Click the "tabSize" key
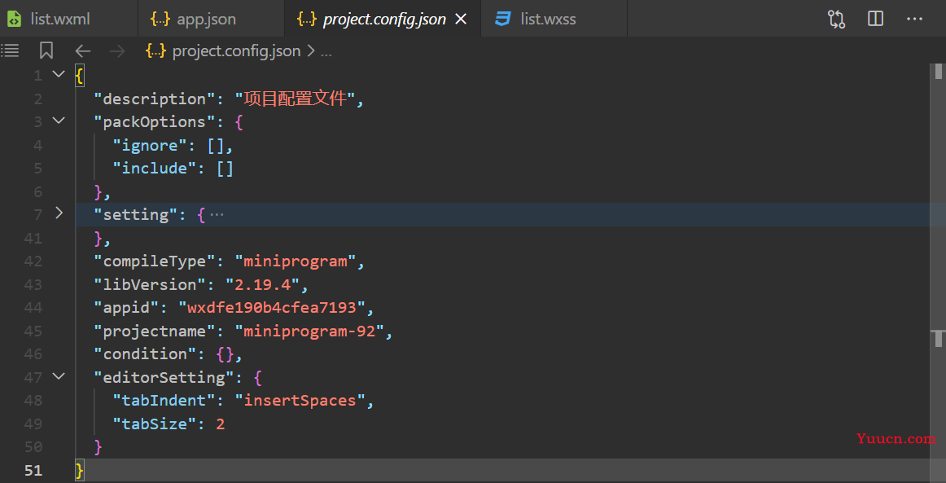This screenshot has width=946, height=483. (x=155, y=424)
